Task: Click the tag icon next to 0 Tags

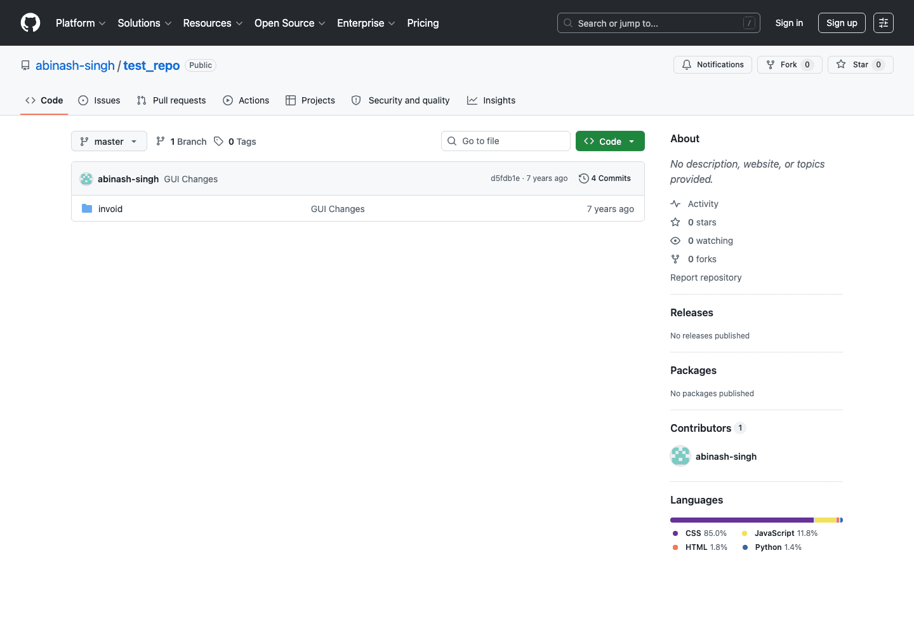Action: point(218,141)
